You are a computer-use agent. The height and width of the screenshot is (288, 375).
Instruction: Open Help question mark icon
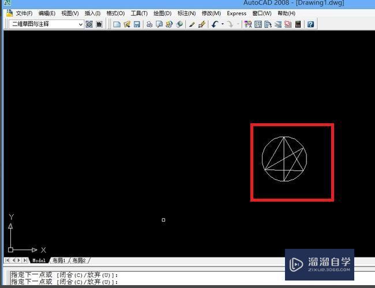tap(310, 24)
